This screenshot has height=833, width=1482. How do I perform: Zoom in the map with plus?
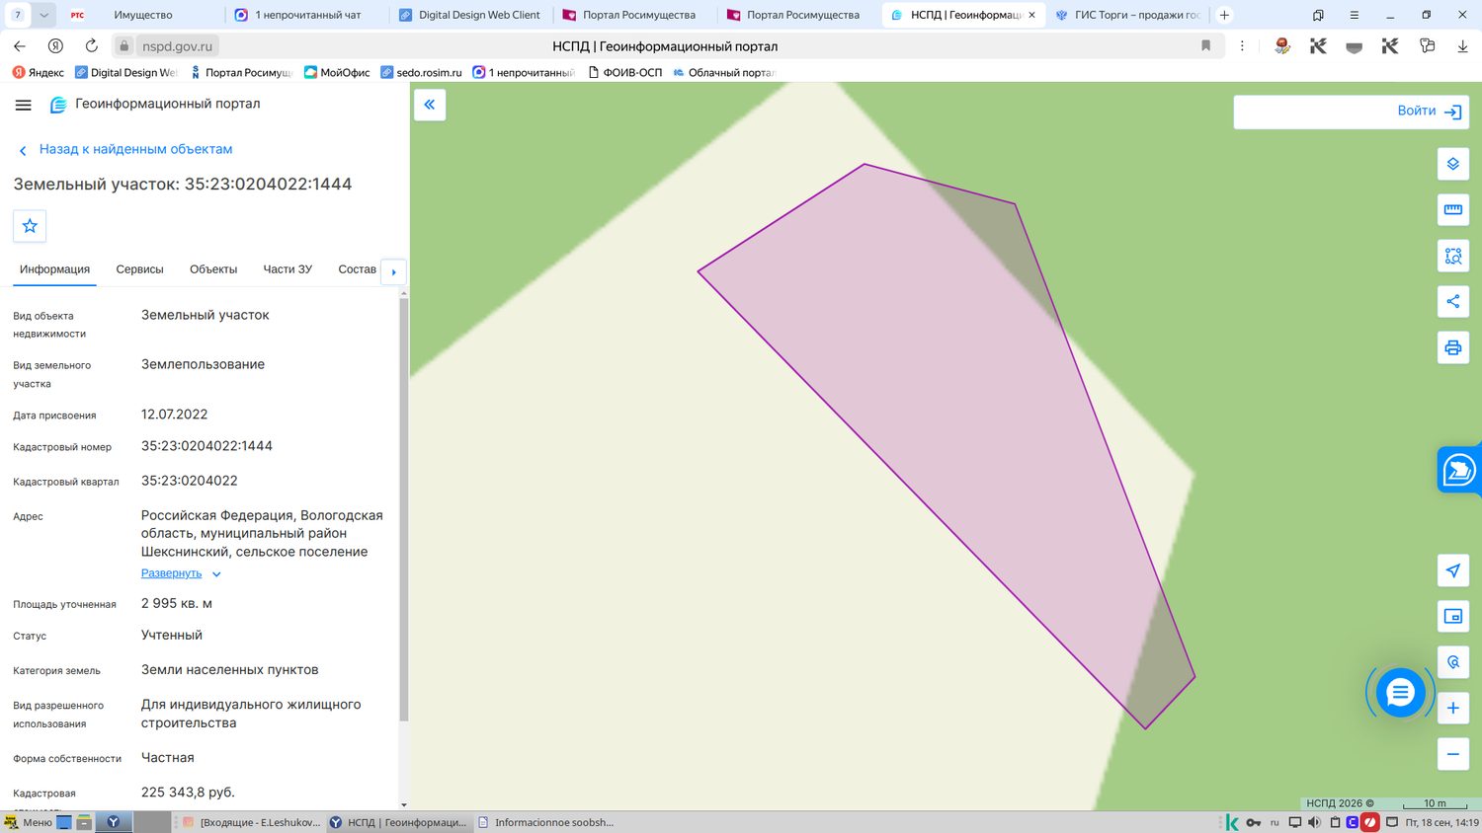[x=1452, y=708]
